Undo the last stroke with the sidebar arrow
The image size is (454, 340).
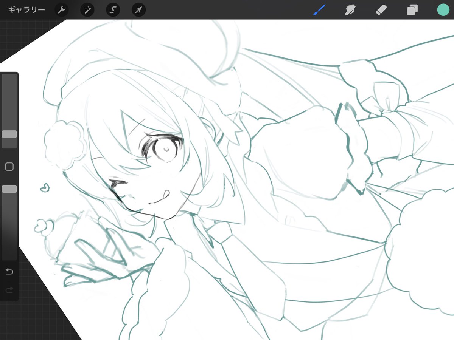click(x=9, y=272)
